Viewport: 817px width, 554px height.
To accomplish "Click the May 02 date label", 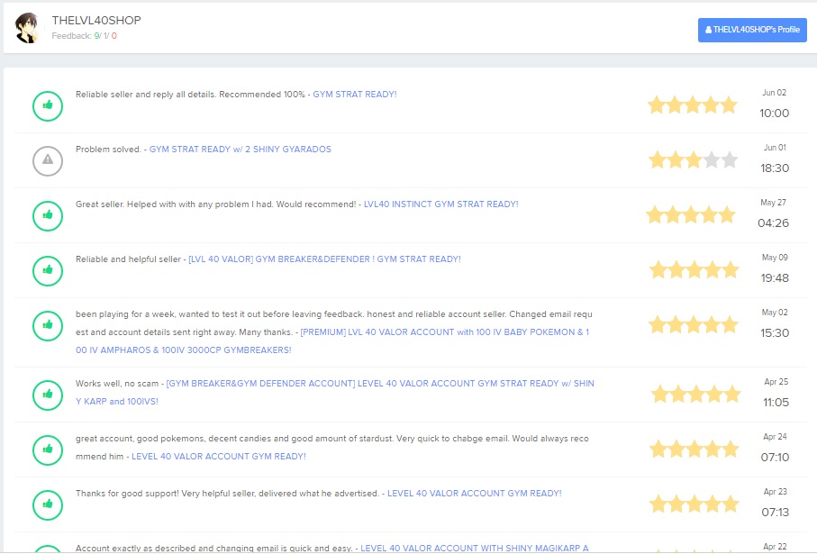I will coord(775,313).
